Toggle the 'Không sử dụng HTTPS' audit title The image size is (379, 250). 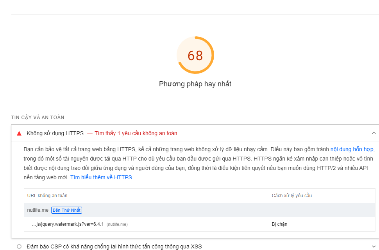click(55, 133)
